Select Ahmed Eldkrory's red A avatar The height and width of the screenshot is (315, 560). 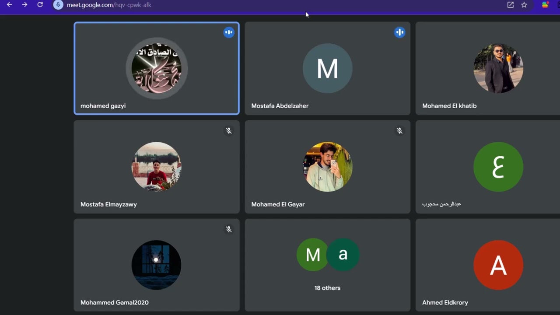498,265
